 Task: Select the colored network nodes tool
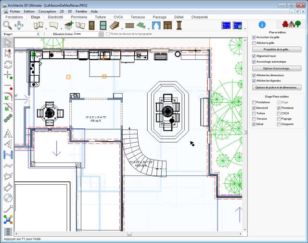coord(8,219)
